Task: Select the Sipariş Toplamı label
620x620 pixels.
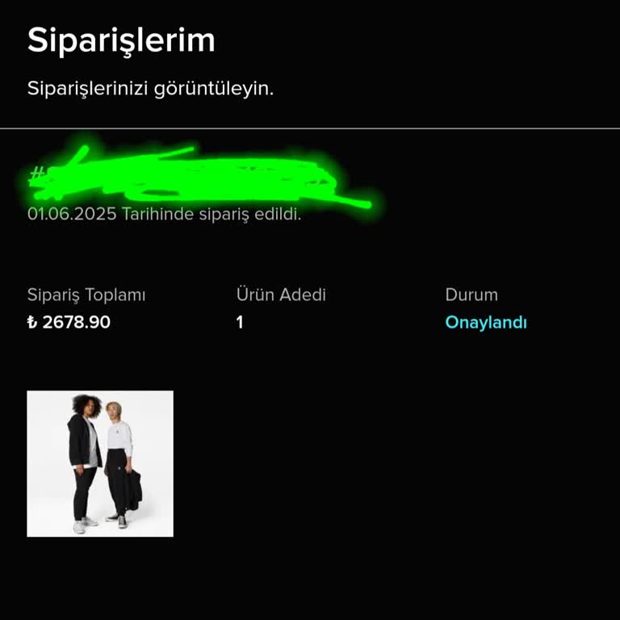Action: click(86, 295)
